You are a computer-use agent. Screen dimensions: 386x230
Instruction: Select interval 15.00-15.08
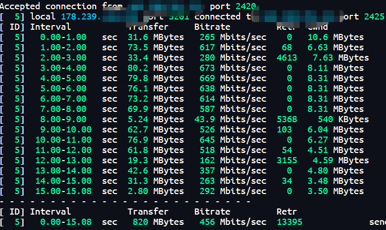pyautogui.click(x=63, y=191)
